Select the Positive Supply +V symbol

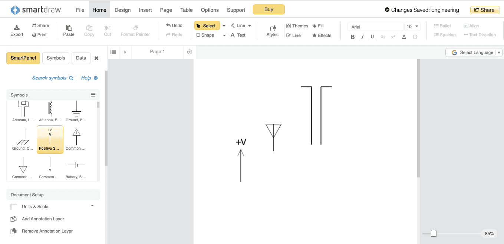50,139
